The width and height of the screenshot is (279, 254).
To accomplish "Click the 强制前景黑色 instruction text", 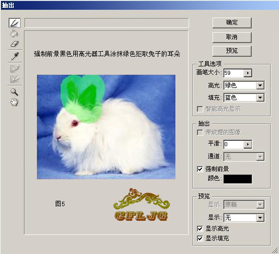I will (x=107, y=54).
